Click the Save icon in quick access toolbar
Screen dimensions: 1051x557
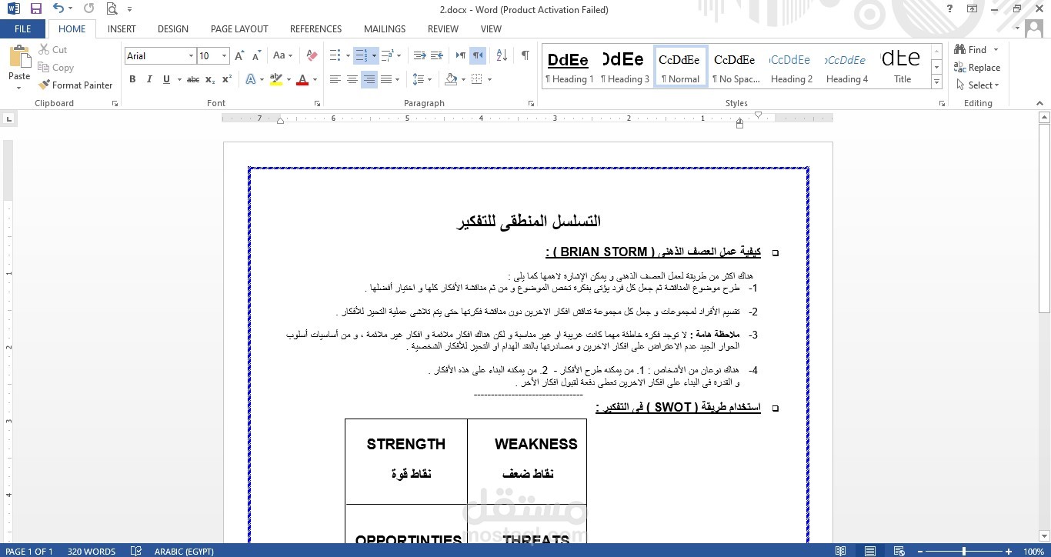(x=35, y=9)
